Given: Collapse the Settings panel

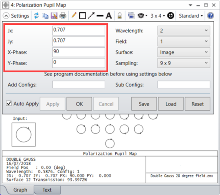Looking at the screenshot, I should point(6,16).
